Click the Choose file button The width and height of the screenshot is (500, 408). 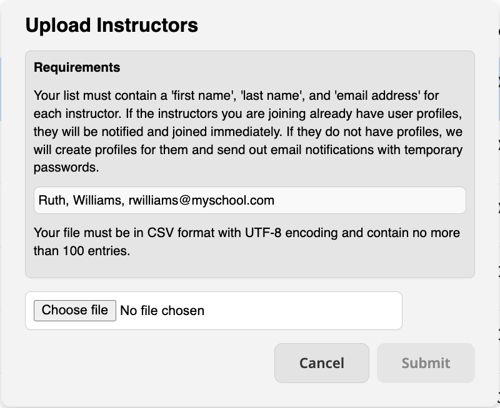[75, 310]
